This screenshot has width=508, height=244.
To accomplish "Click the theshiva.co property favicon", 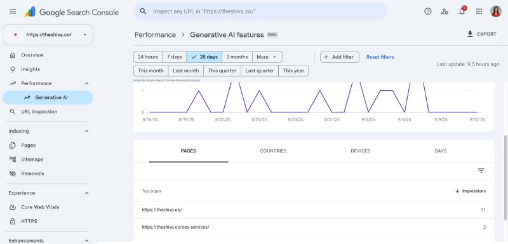I will [15, 35].
